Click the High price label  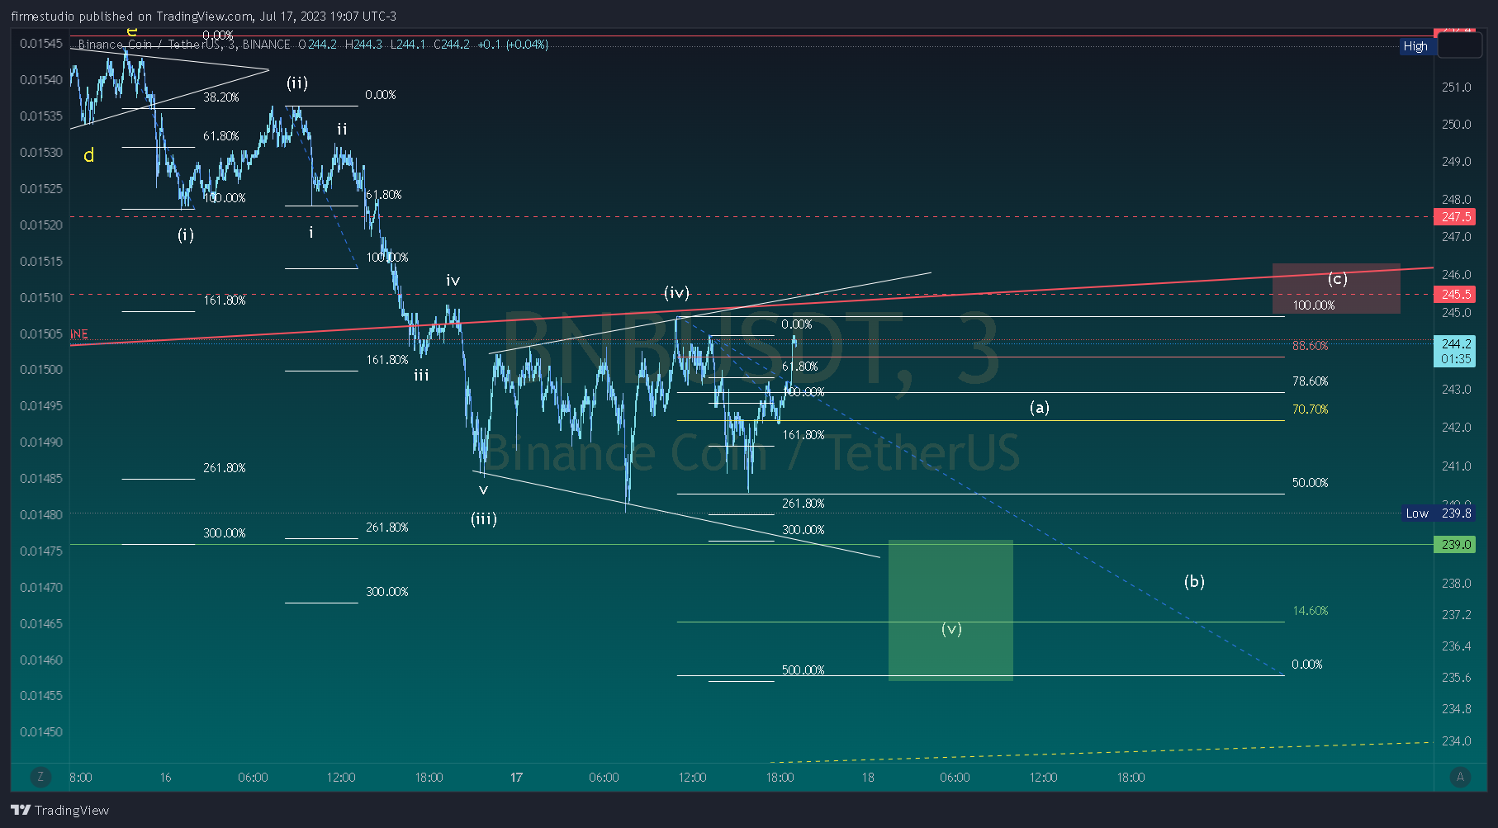(x=1415, y=46)
